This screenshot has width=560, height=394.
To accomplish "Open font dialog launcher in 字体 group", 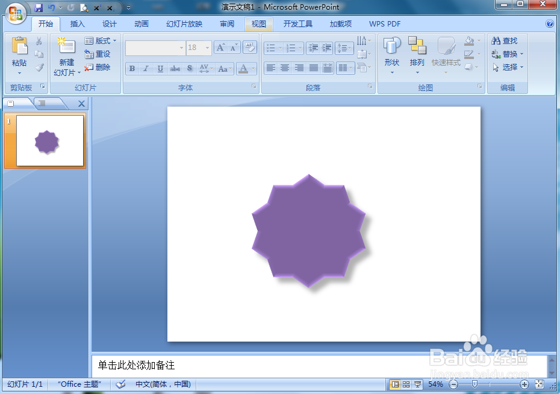I will (254, 86).
